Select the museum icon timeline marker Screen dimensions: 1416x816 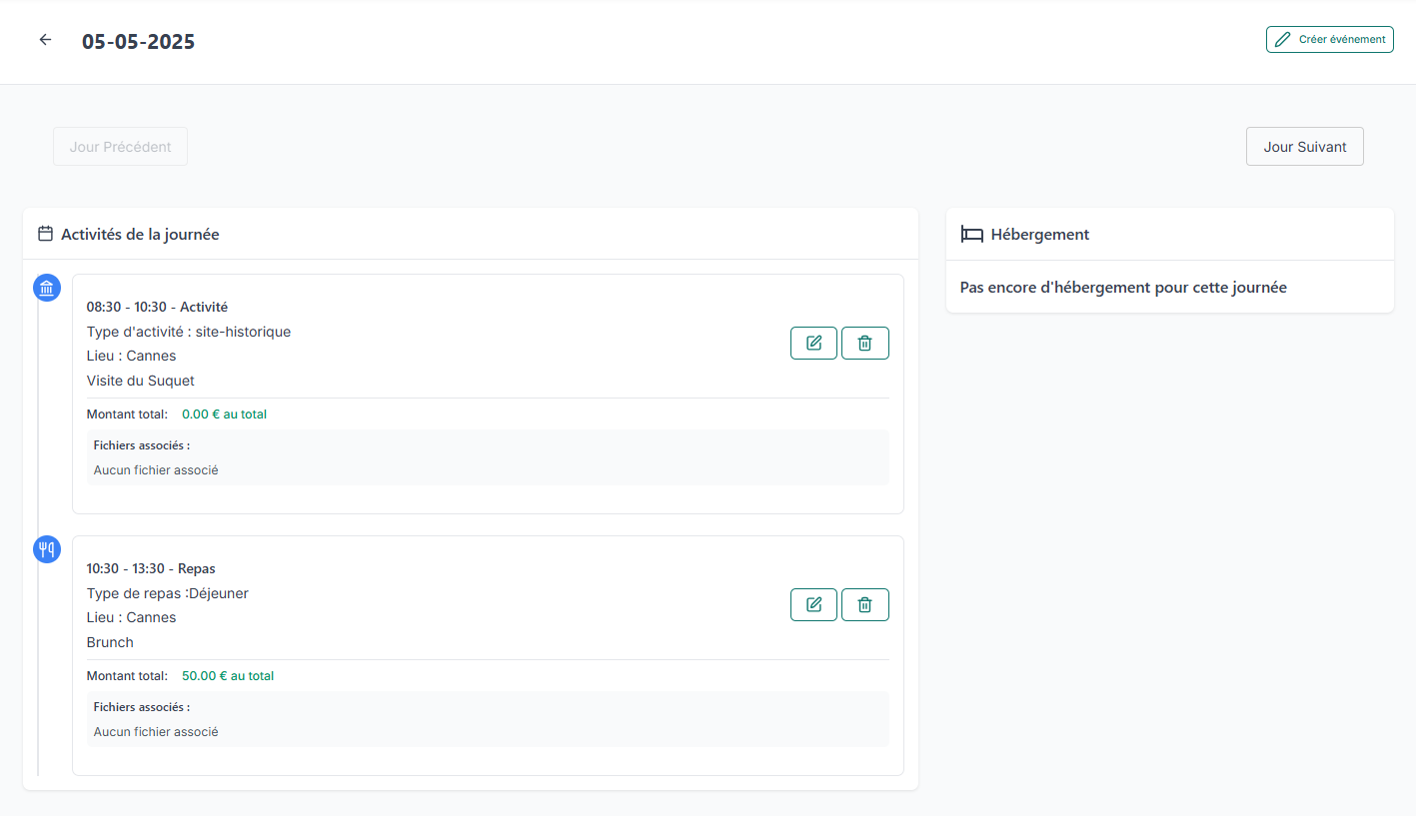pyautogui.click(x=47, y=289)
